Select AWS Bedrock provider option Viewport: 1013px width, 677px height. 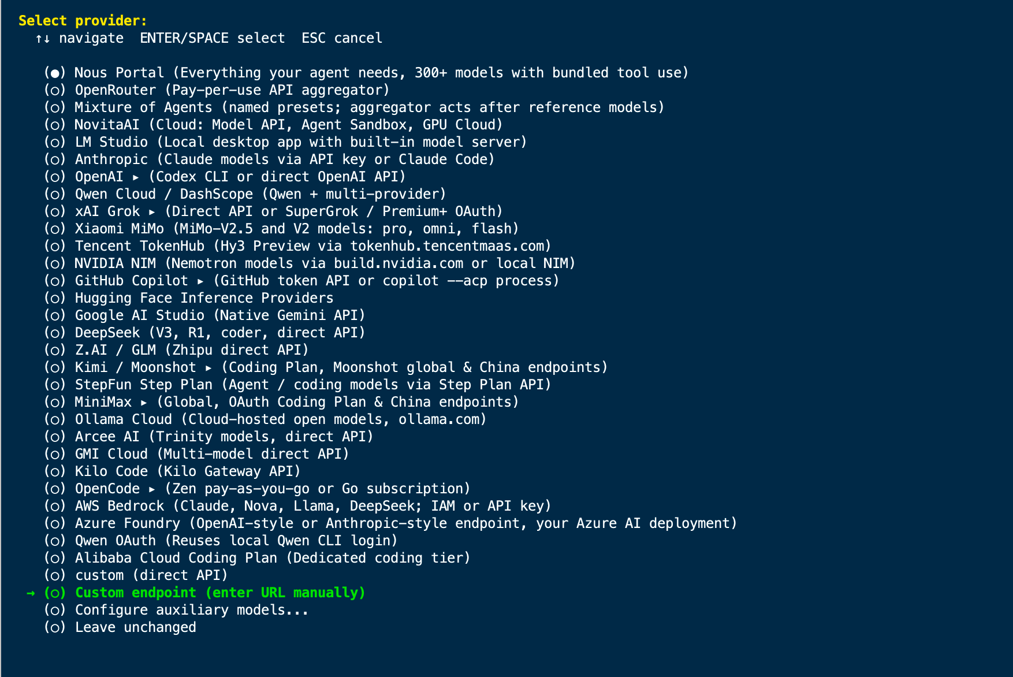(297, 506)
